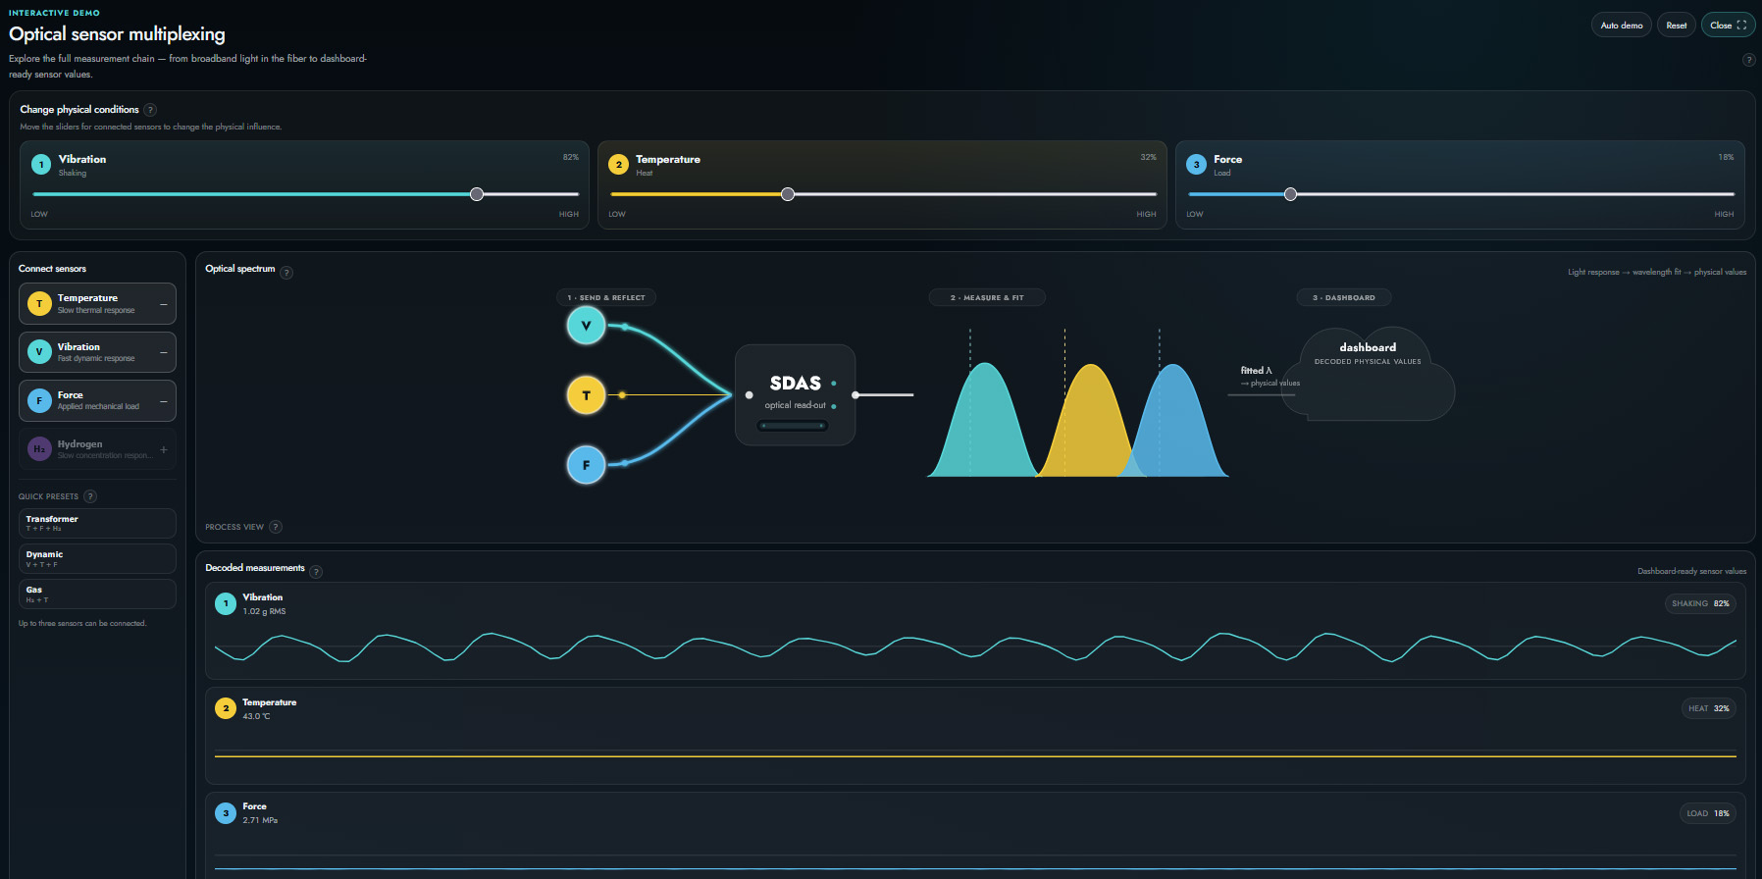The height and width of the screenshot is (879, 1762).
Task: Open help icon beside Change physical conditions
Action: pyautogui.click(x=150, y=110)
